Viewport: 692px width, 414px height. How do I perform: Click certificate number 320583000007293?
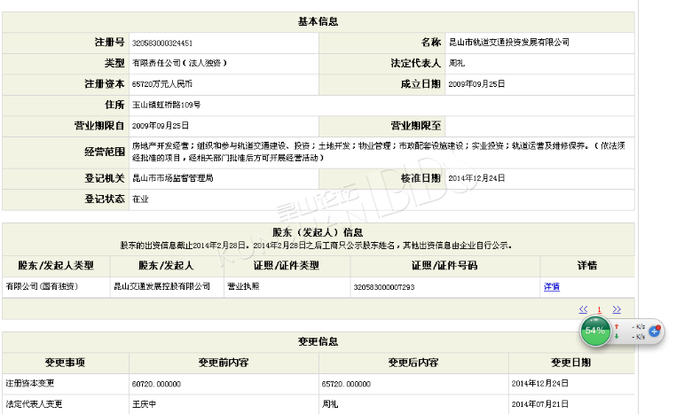(384, 287)
